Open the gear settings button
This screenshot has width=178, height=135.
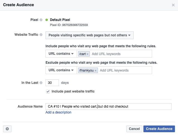tap(7, 129)
